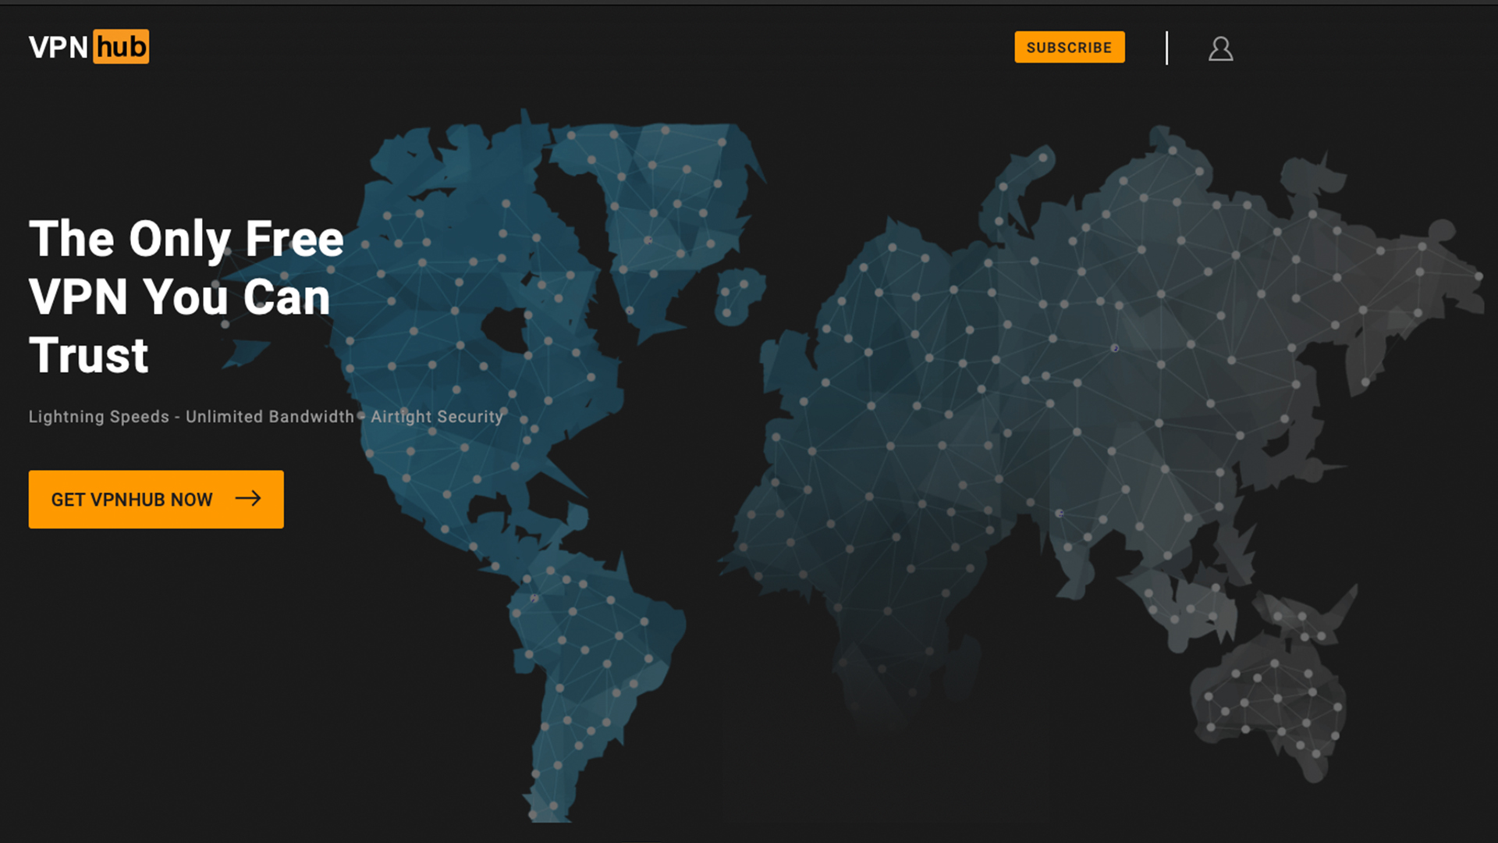This screenshot has width=1498, height=843.
Task: Click the orange SUBSCRIBE button
Action: click(x=1069, y=47)
